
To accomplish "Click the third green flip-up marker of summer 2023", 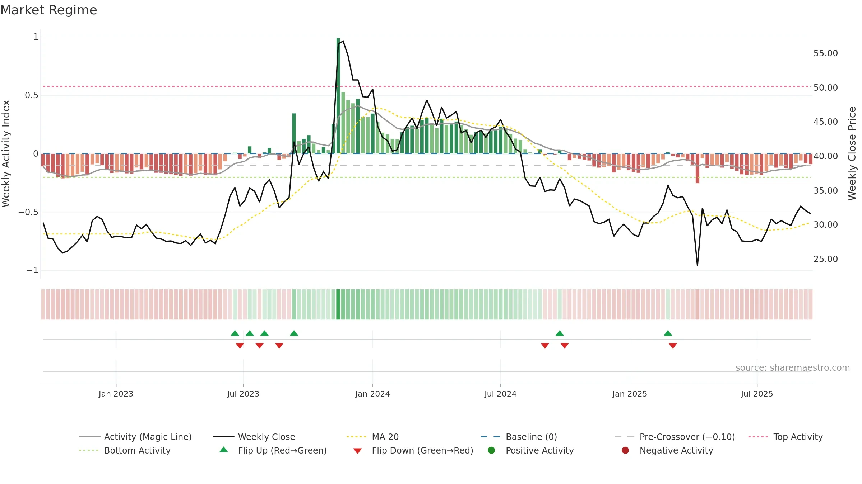I will point(264,333).
